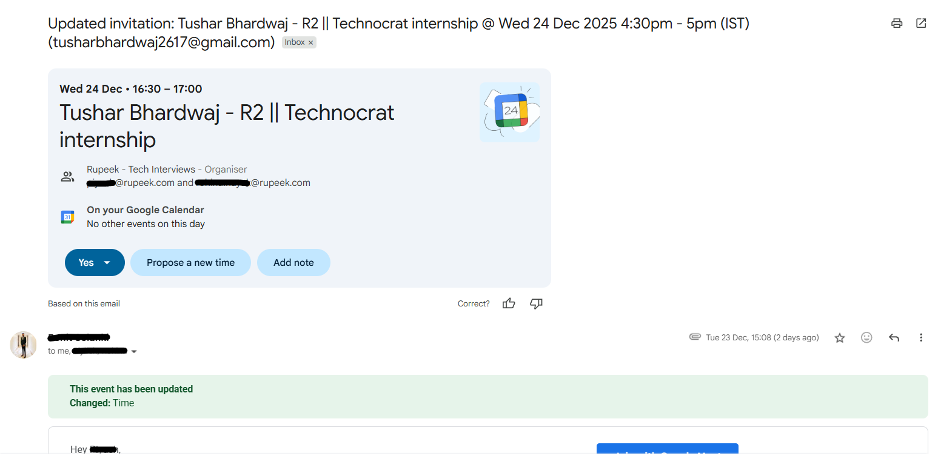Click the 'Changed: Time' line
938x456 pixels.
[x=102, y=403]
